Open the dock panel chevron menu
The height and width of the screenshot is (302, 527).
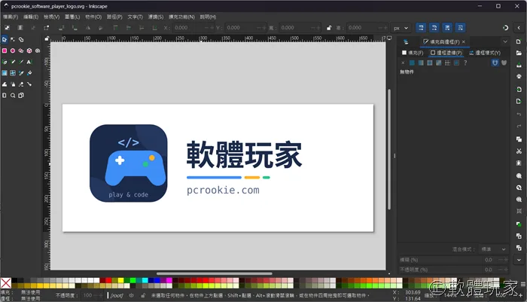tap(505, 41)
